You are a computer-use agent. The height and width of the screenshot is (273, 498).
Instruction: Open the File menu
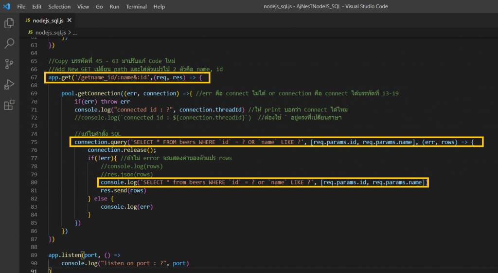coord(21,6)
